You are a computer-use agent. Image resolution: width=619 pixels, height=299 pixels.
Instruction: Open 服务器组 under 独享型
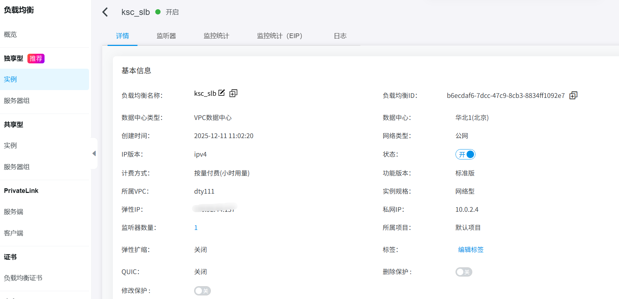click(x=17, y=101)
